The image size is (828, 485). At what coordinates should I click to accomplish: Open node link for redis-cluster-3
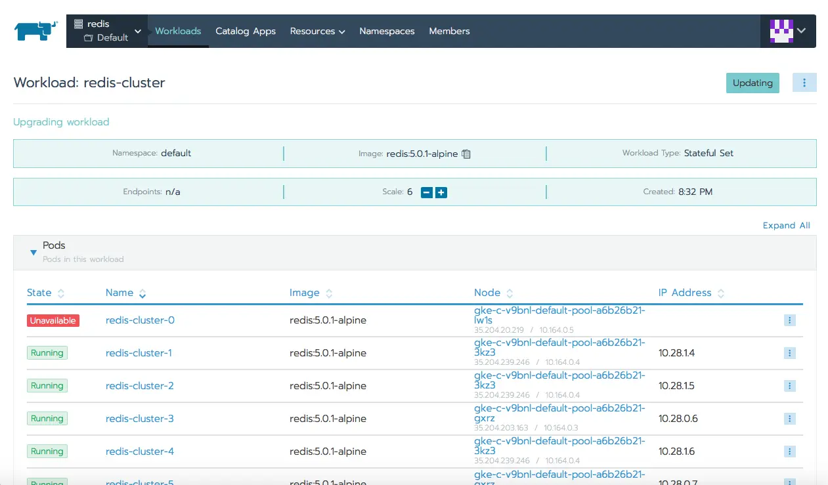(559, 413)
